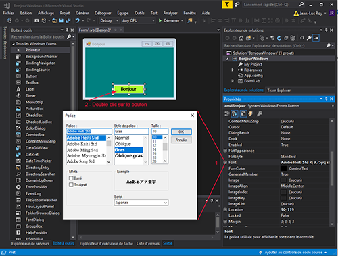Click the Refresh icon in Solution Explorer
This screenshot has height=256, width=338.
tap(279, 38)
